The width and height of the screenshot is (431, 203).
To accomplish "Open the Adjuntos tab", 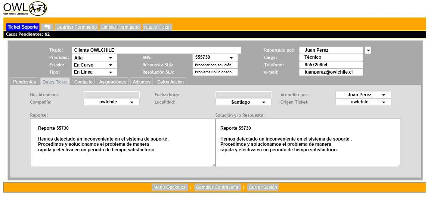I will click(x=142, y=82).
